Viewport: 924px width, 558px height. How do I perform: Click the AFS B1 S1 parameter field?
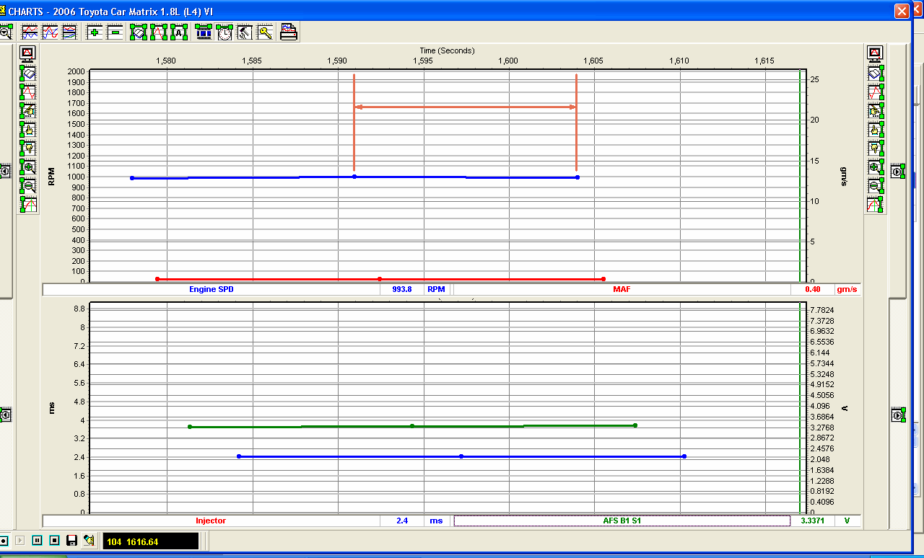click(622, 521)
